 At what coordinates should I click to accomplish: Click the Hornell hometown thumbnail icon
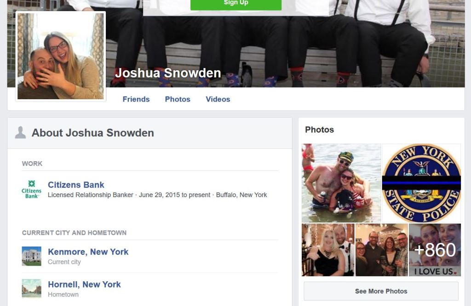point(32,289)
